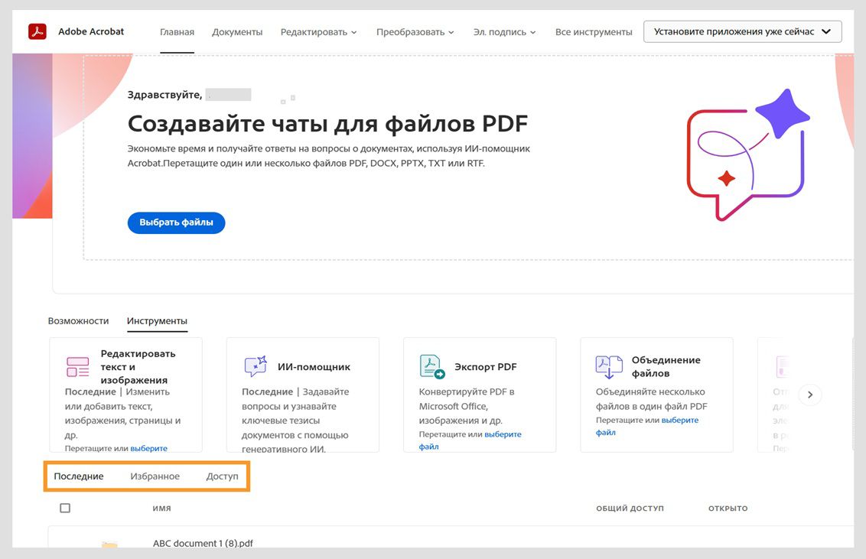Image resolution: width=866 pixels, height=559 pixels.
Task: Select the ИИ-помощник tool icon
Action: 255,366
